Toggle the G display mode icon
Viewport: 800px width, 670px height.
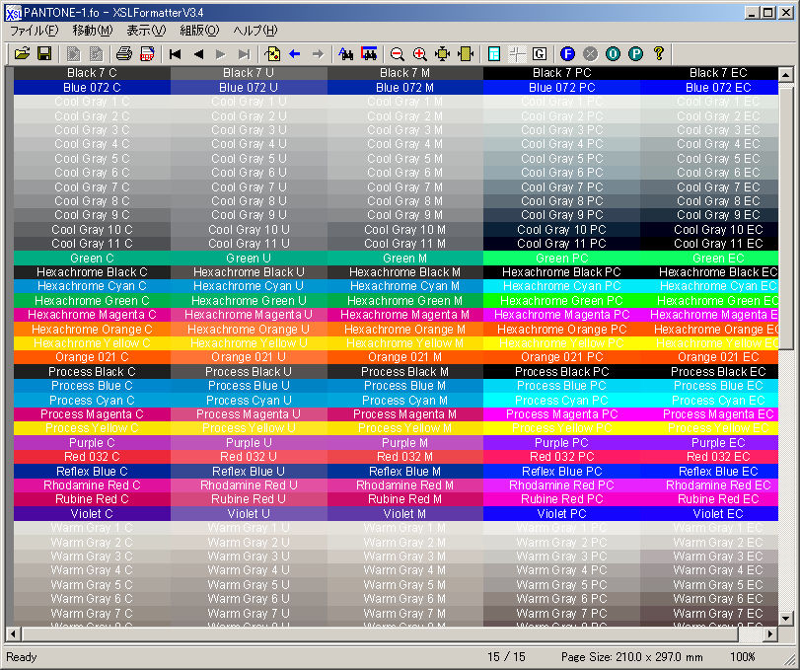tap(539, 53)
